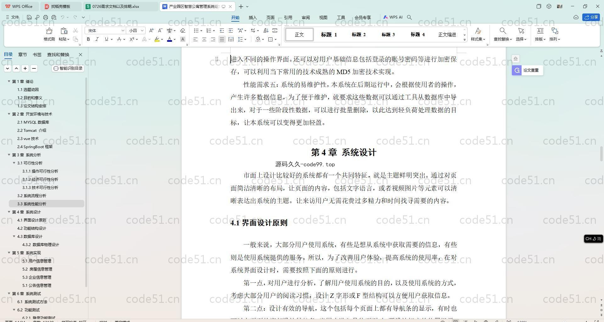Click the Select (选择) cursor icon
This screenshot has height=322, width=604.
[x=521, y=31]
